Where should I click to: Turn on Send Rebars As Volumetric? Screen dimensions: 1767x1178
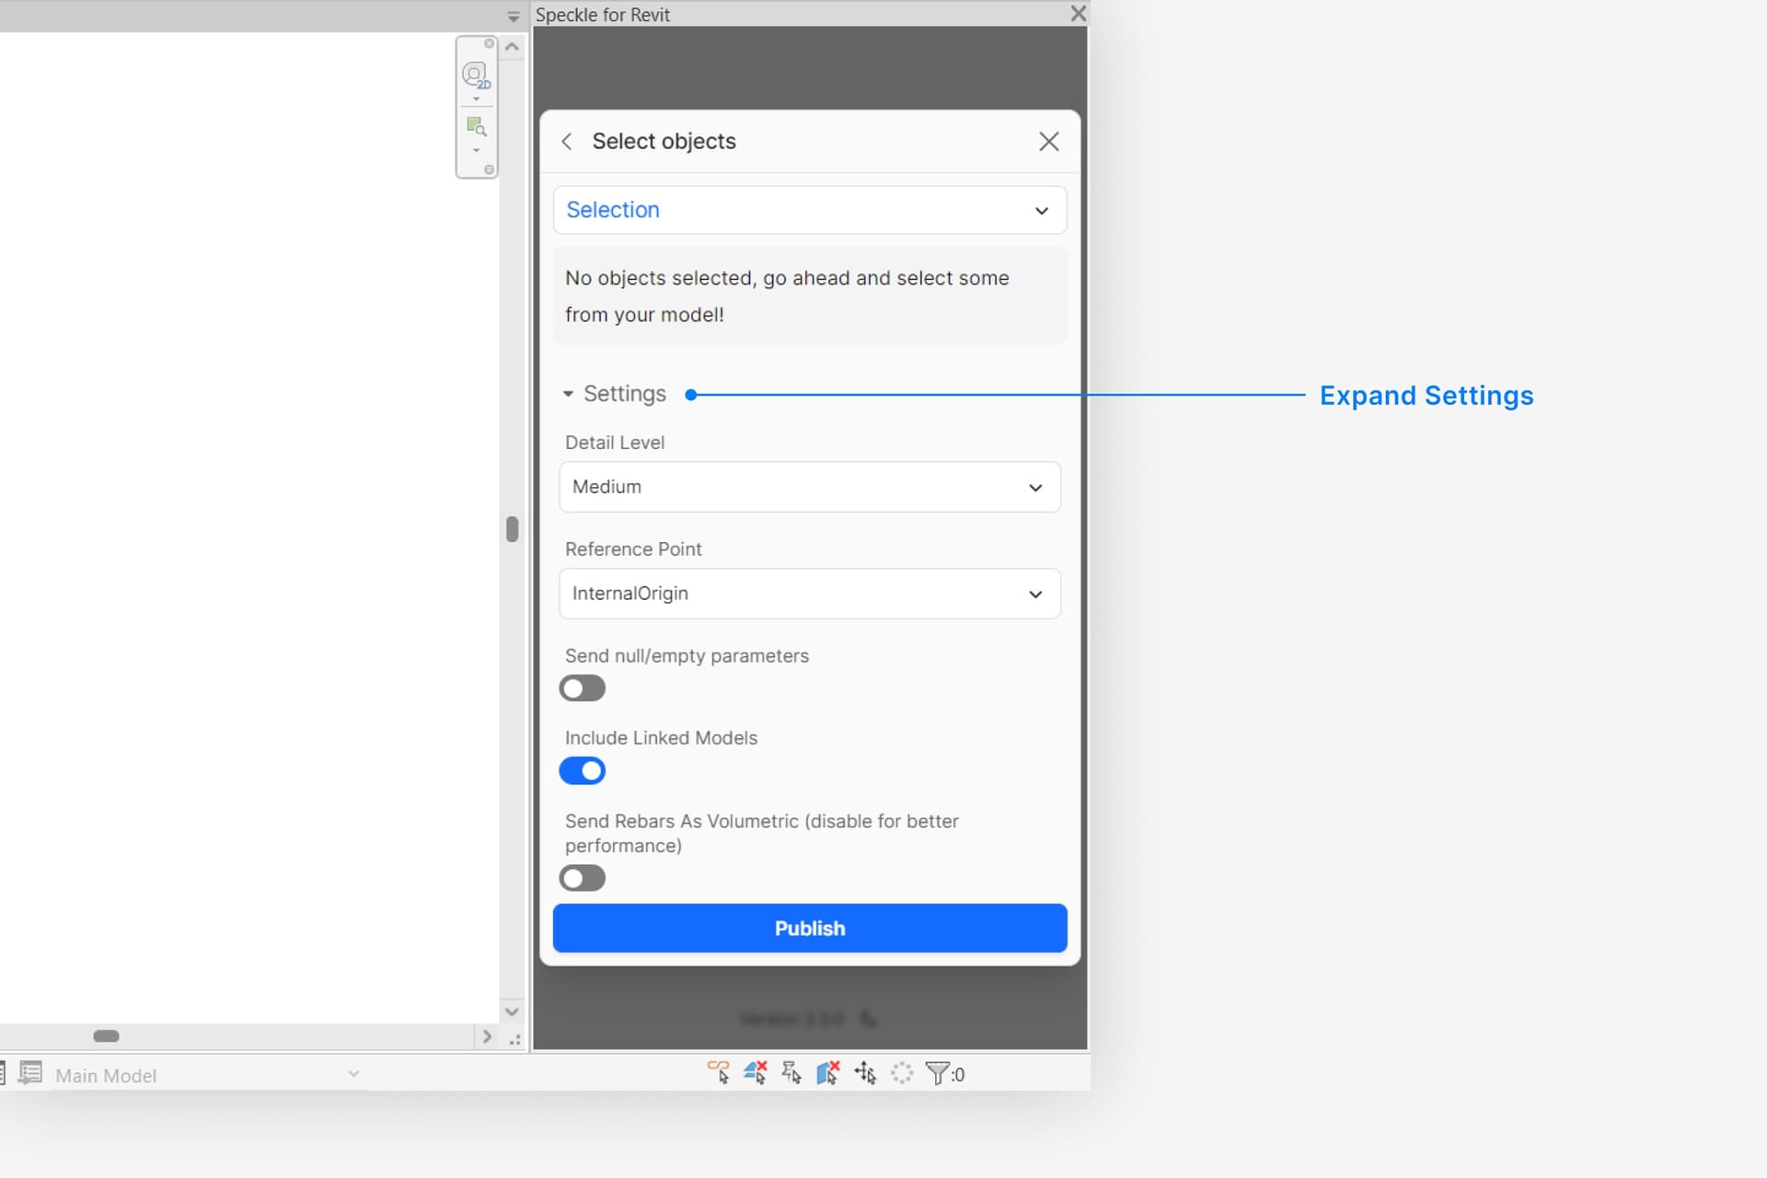[x=583, y=878]
